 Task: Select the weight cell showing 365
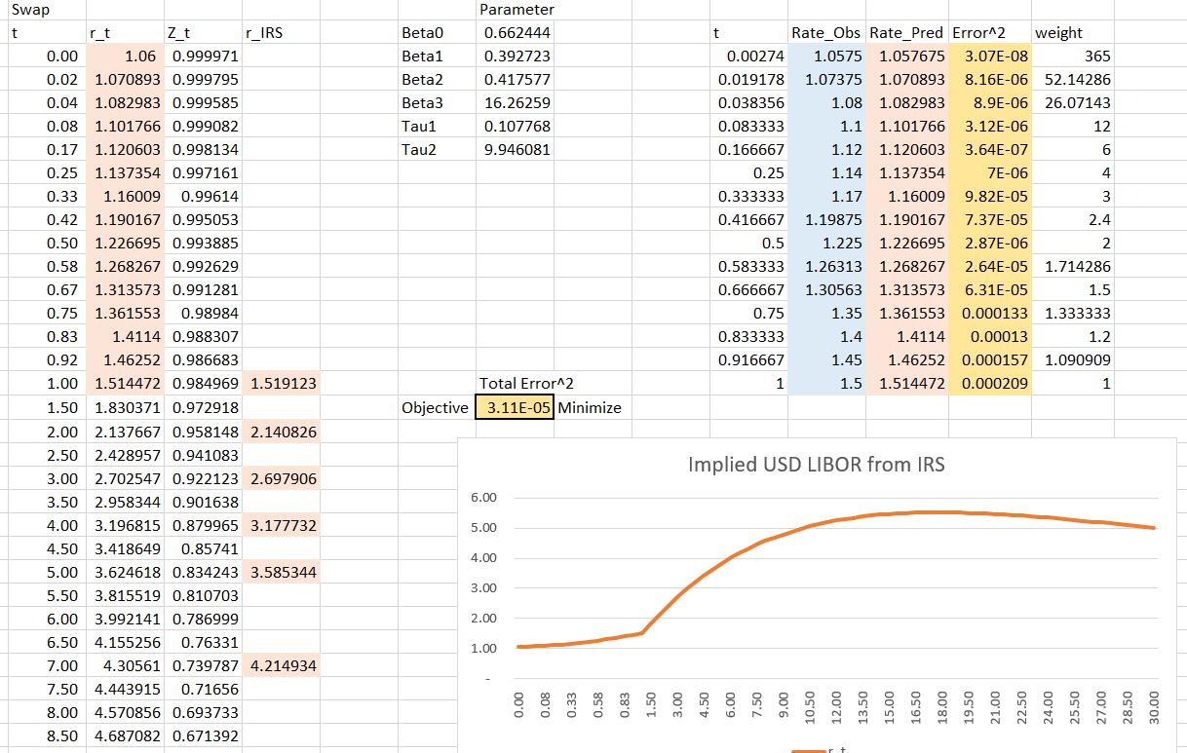click(1072, 56)
